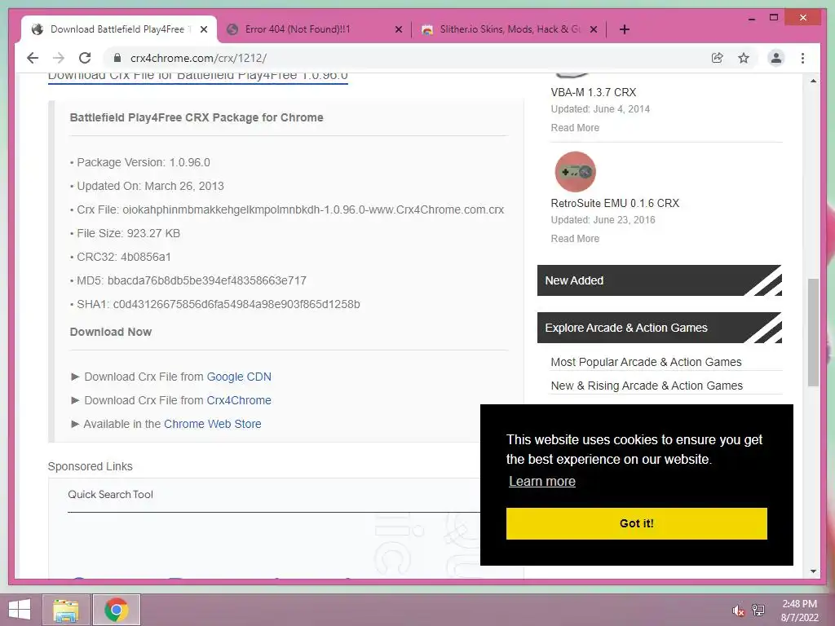Open a new tab with the plus button
Screen dimensions: 835x626
click(625, 29)
